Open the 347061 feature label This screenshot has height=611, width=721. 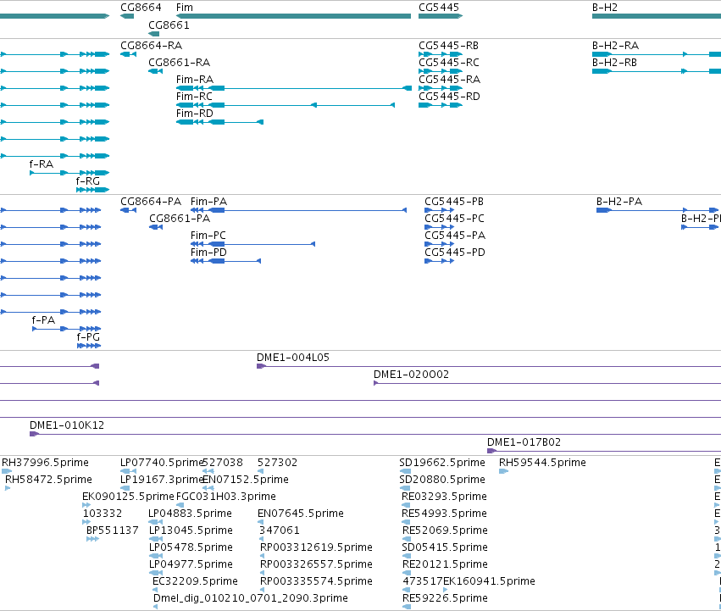click(280, 530)
